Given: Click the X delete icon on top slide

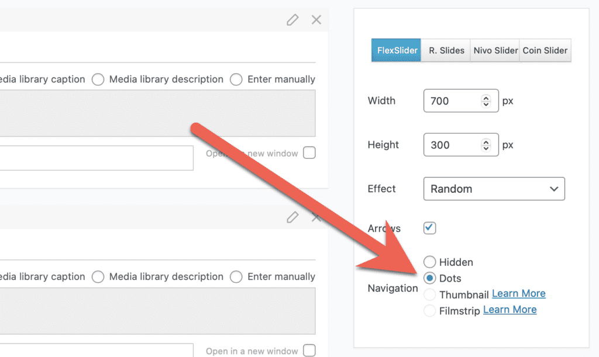Looking at the screenshot, I should coord(316,20).
